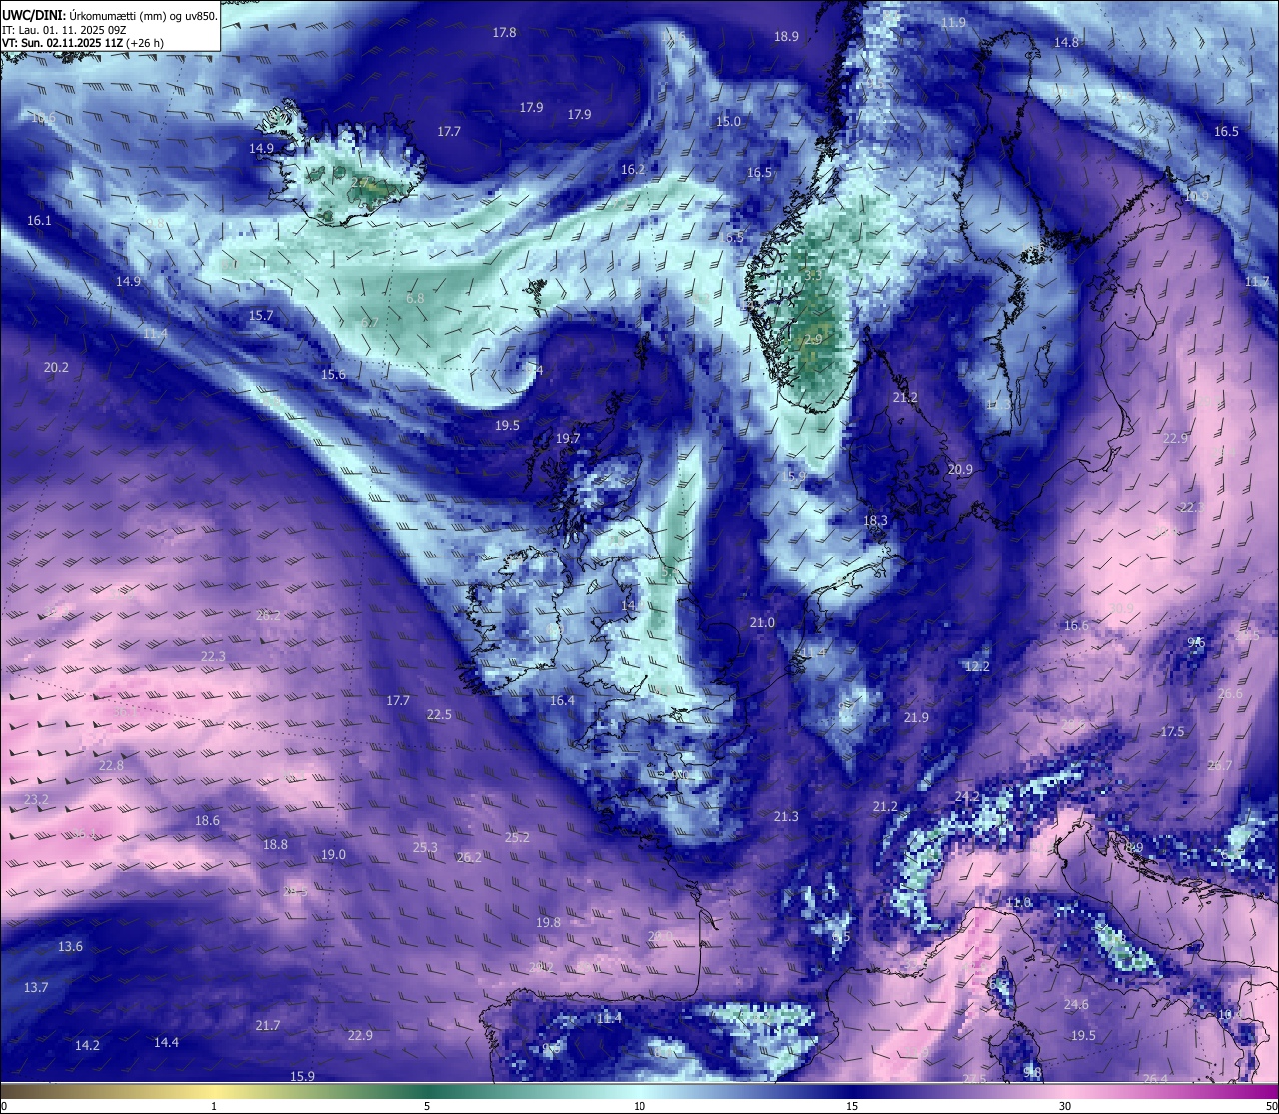Click the map value 23.2
The width and height of the screenshot is (1279, 1114).
(36, 800)
